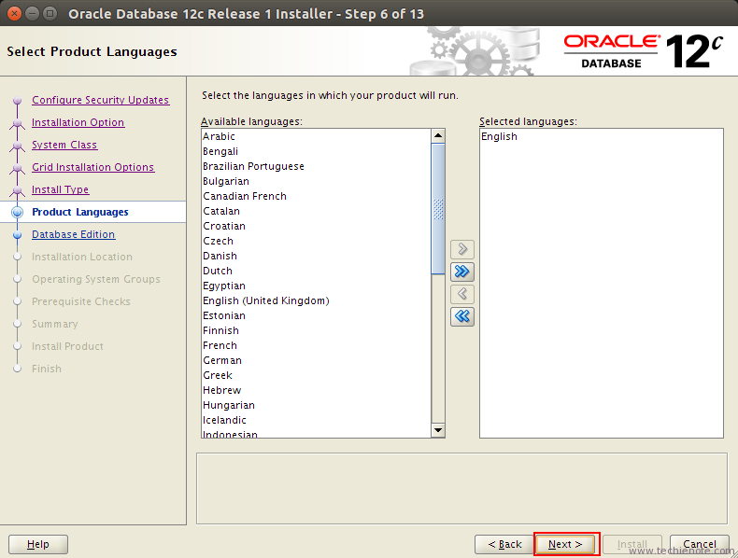Cancel the installer
Image resolution: width=738 pixels, height=558 pixels.
click(x=700, y=544)
